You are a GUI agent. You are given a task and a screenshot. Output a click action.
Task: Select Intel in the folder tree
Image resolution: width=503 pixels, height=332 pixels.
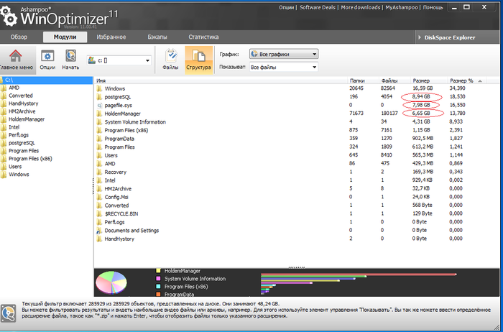point(14,127)
